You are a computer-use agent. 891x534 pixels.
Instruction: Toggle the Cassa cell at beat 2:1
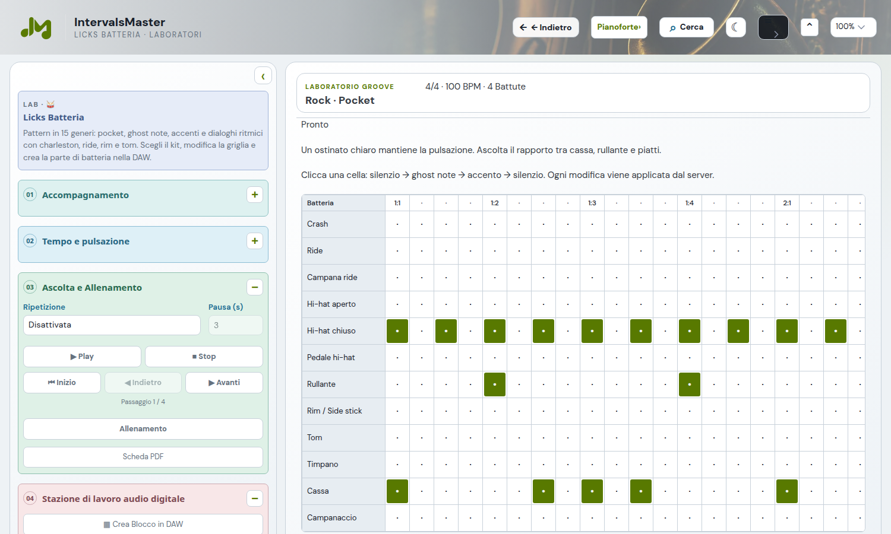pyautogui.click(x=787, y=491)
